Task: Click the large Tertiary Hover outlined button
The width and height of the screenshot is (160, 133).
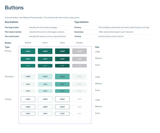Action: (45, 99)
